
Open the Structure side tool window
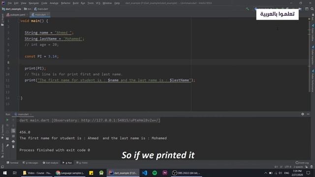pyautogui.click(x=2, y=150)
